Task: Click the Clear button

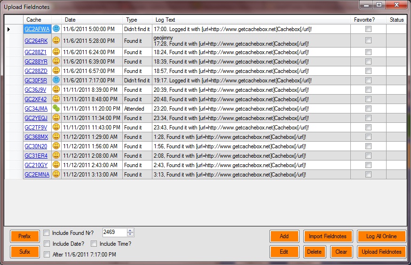Action: (x=341, y=252)
